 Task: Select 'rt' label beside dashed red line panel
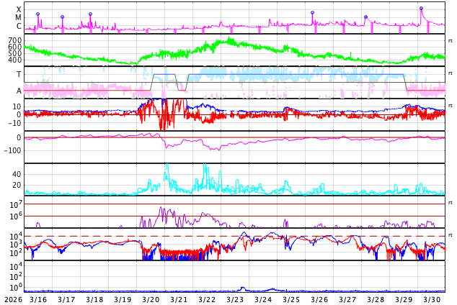point(450,235)
